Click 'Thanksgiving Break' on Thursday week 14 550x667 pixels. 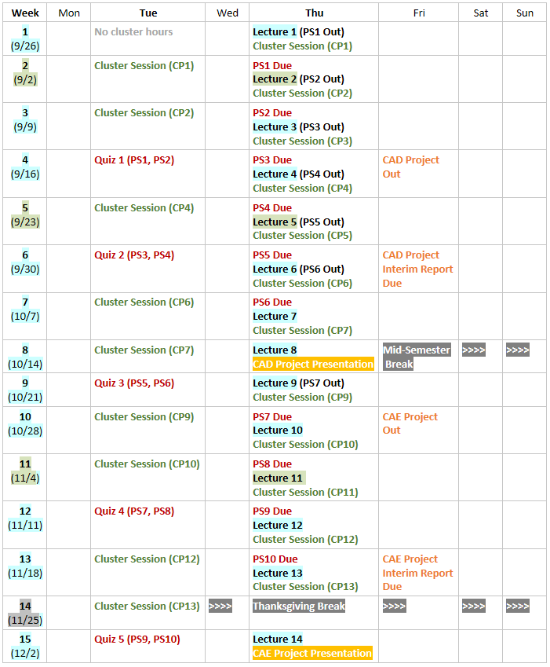[x=299, y=606]
